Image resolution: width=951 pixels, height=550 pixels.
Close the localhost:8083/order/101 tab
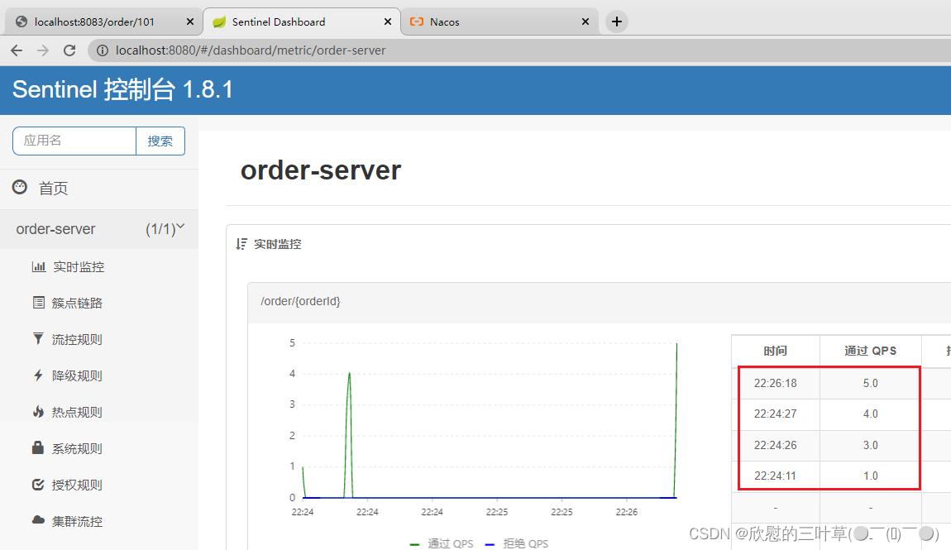tap(190, 22)
